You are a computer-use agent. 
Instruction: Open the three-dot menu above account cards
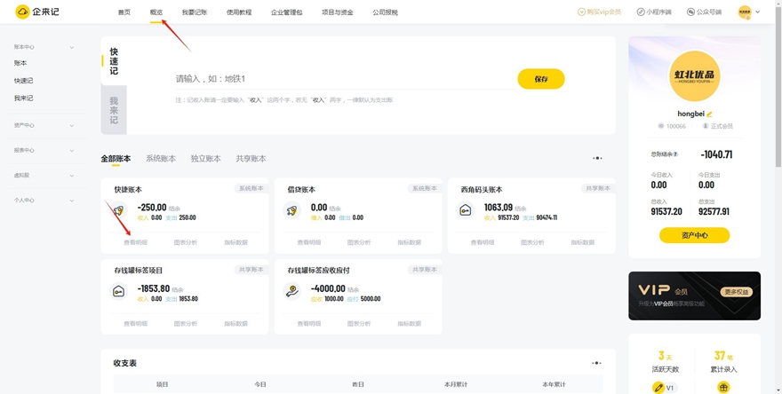point(597,159)
